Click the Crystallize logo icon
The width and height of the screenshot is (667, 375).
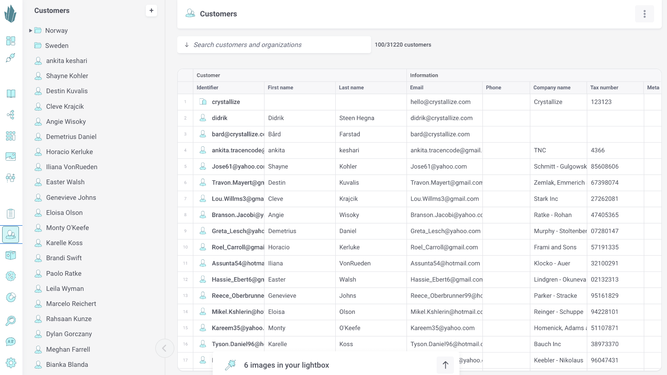pos(10,14)
